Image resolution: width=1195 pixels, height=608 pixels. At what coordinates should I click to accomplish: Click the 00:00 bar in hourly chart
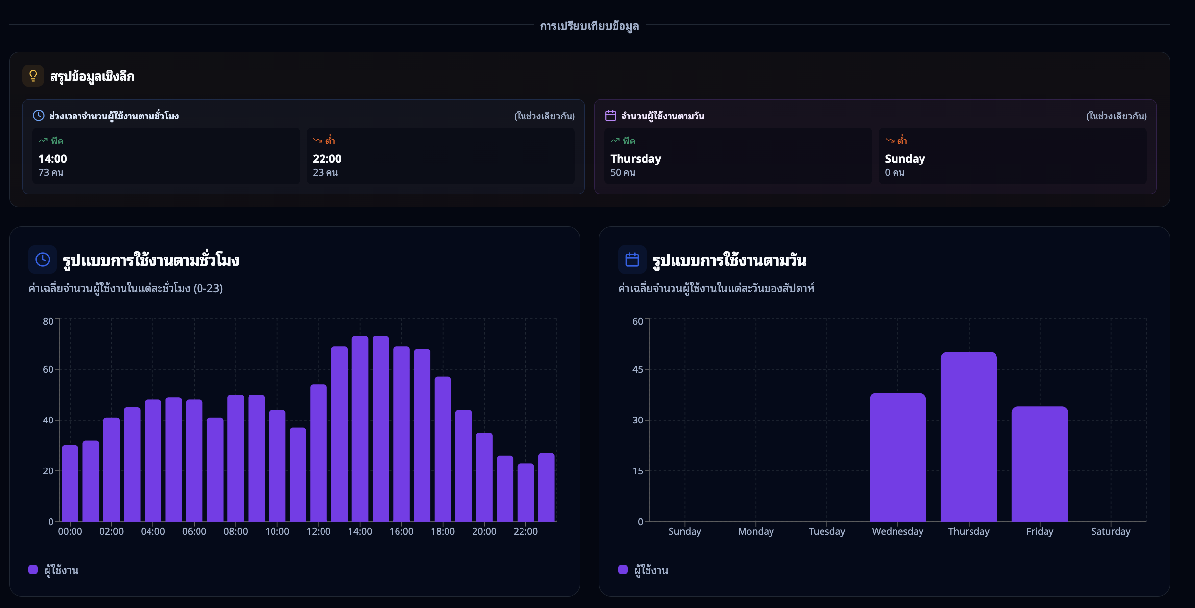[x=70, y=484]
